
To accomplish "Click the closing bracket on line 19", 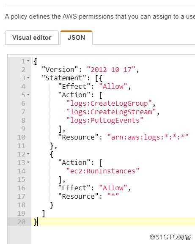I will pos(44,214).
